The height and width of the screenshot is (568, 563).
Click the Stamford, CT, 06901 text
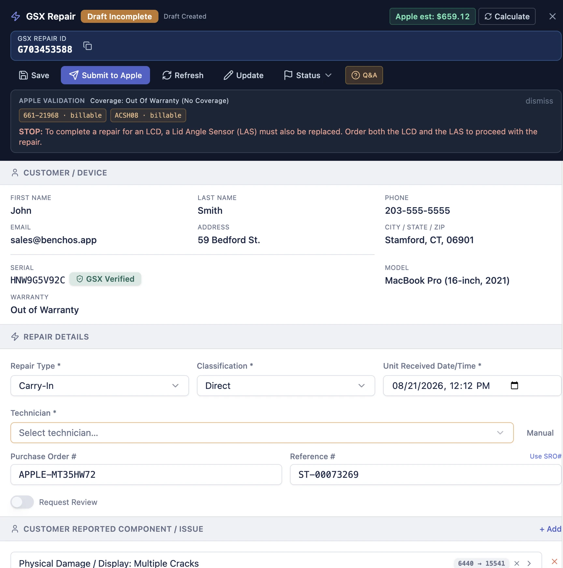429,240
